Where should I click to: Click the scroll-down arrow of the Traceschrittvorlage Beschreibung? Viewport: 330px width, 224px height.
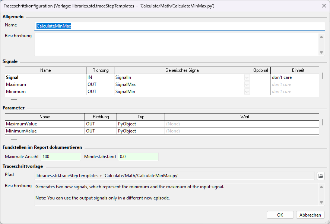[x=321, y=202]
